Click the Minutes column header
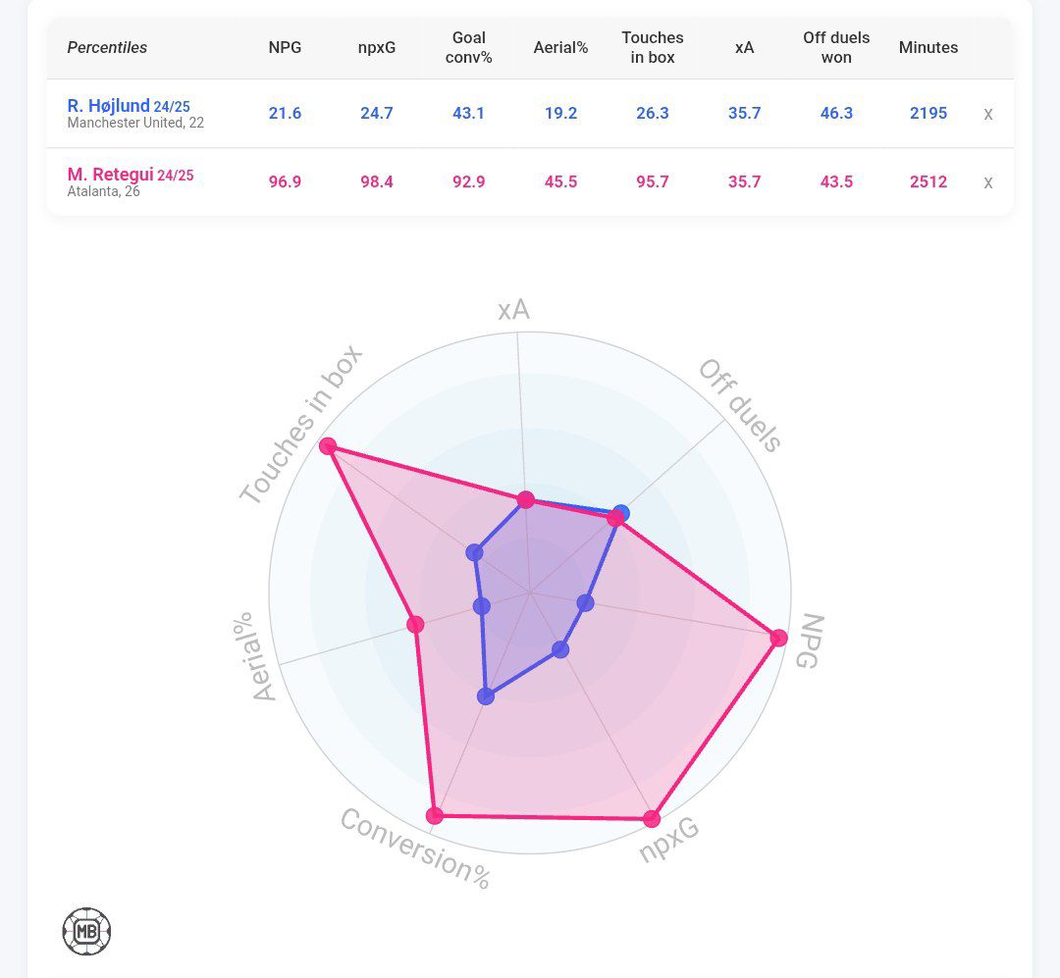The height and width of the screenshot is (978, 1060). tap(928, 47)
